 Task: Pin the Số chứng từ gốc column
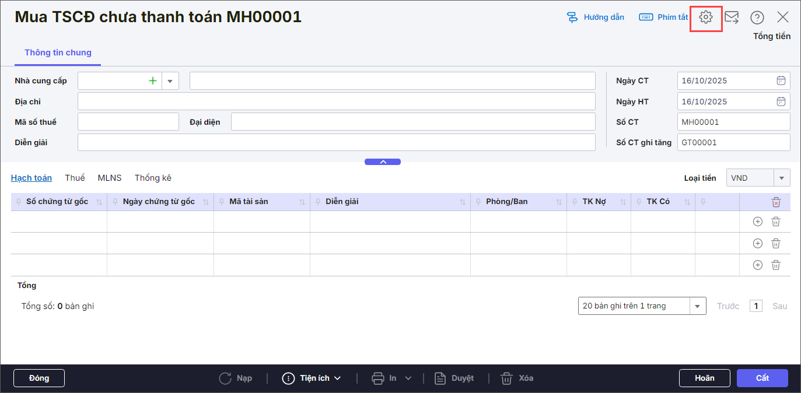tap(19, 202)
